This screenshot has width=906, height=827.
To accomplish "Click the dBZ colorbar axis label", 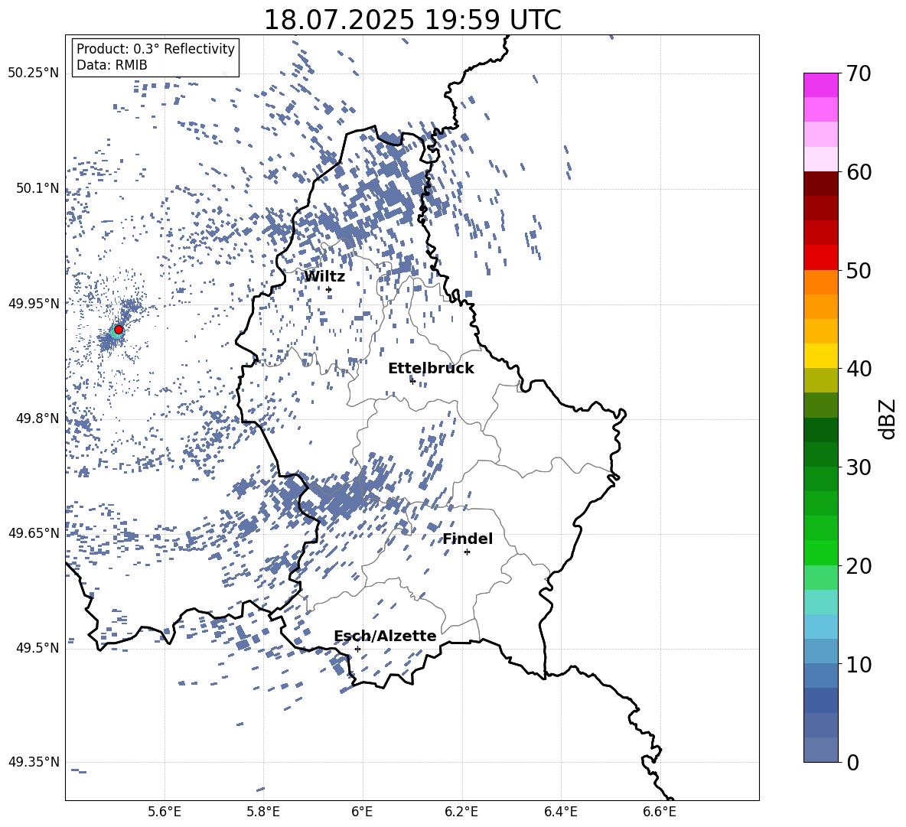I will point(888,418).
